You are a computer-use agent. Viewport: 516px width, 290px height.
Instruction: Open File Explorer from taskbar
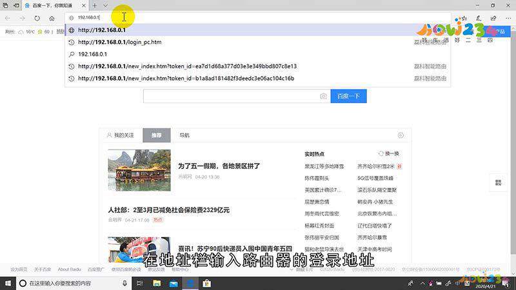[x=157, y=283]
